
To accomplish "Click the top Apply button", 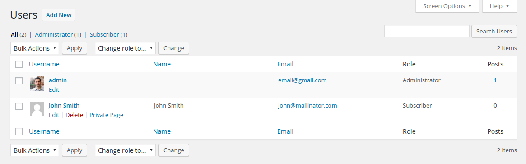I will click(x=74, y=48).
